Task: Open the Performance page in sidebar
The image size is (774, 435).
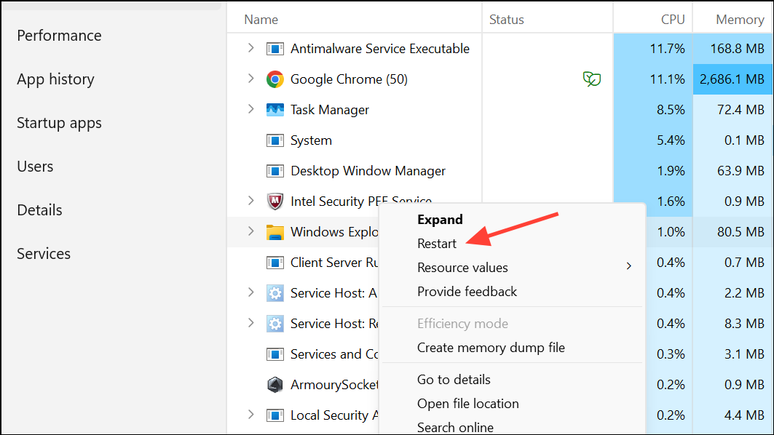Action: tap(59, 36)
